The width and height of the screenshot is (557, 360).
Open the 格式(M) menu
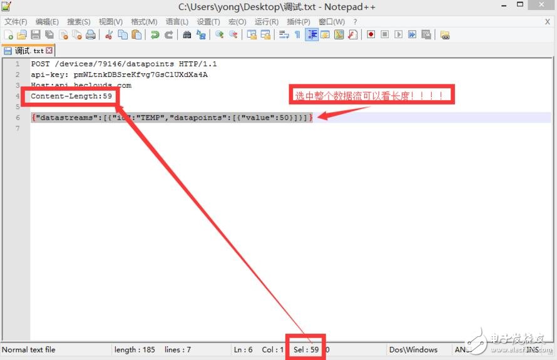pyautogui.click(x=144, y=22)
